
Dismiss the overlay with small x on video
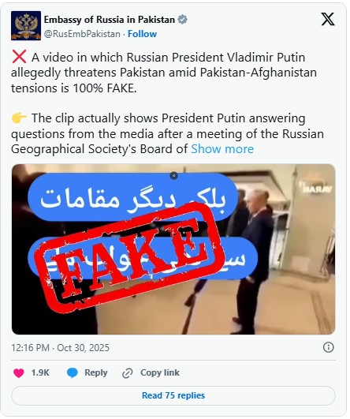(173, 175)
